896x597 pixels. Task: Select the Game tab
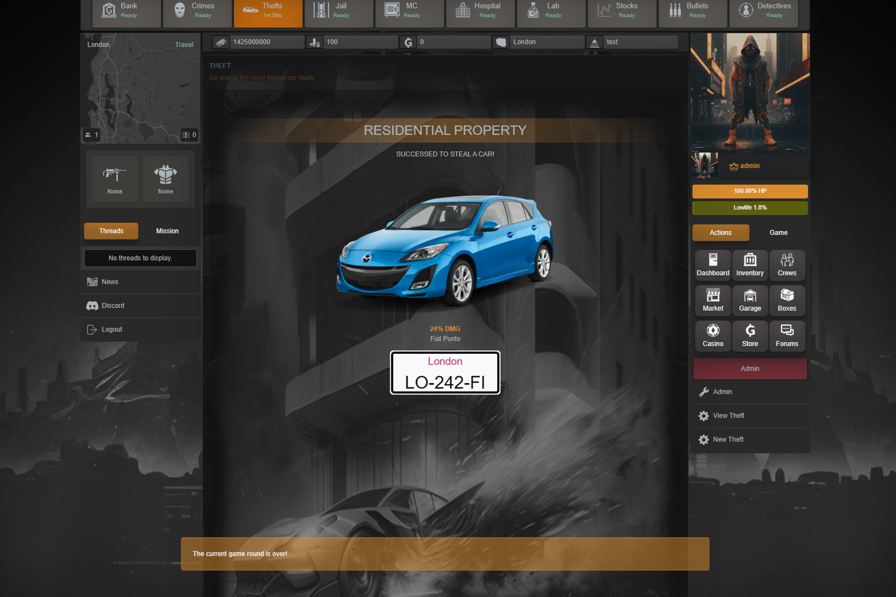779,232
